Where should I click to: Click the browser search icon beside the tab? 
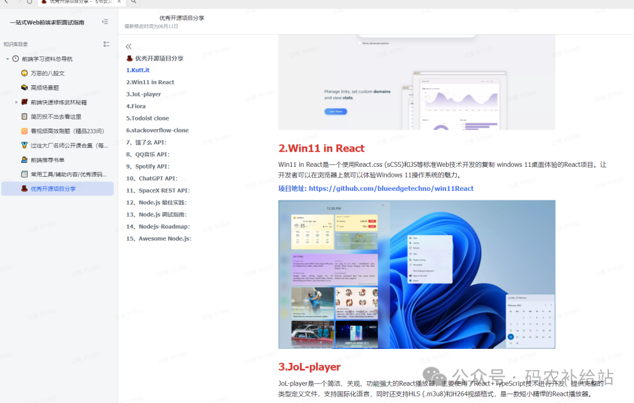coord(133,2)
